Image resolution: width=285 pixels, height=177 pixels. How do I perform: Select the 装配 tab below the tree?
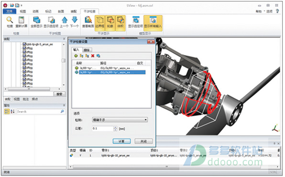click(8, 99)
